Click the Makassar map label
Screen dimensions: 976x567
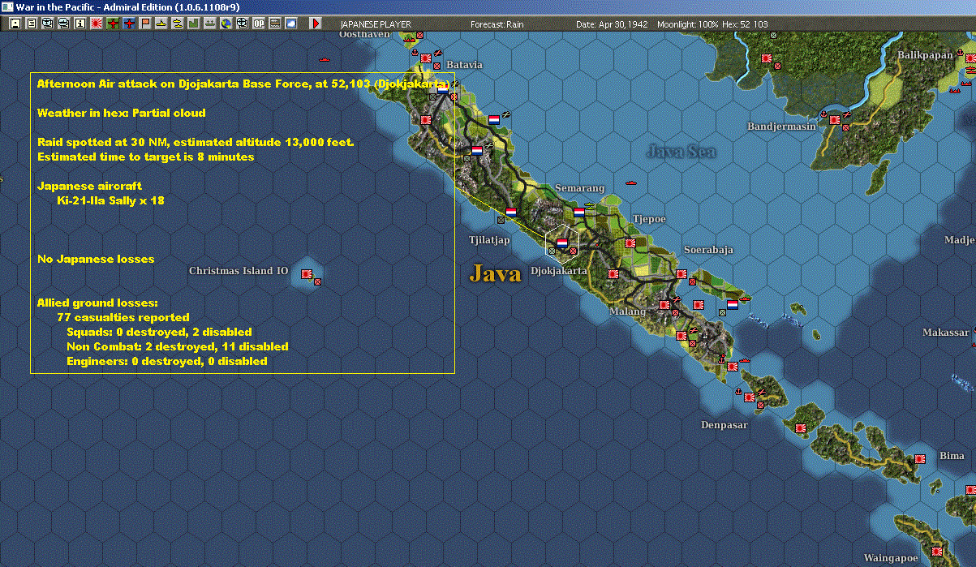click(x=946, y=333)
